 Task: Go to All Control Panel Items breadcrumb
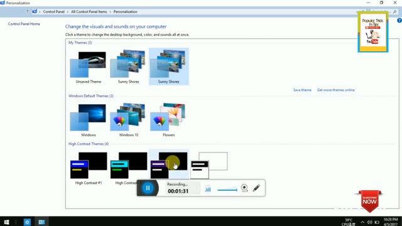tap(89, 12)
